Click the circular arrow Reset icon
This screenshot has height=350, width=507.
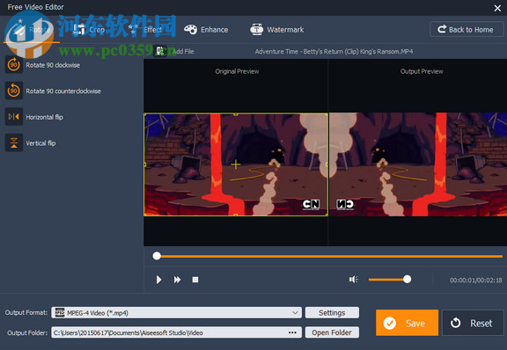(x=456, y=323)
